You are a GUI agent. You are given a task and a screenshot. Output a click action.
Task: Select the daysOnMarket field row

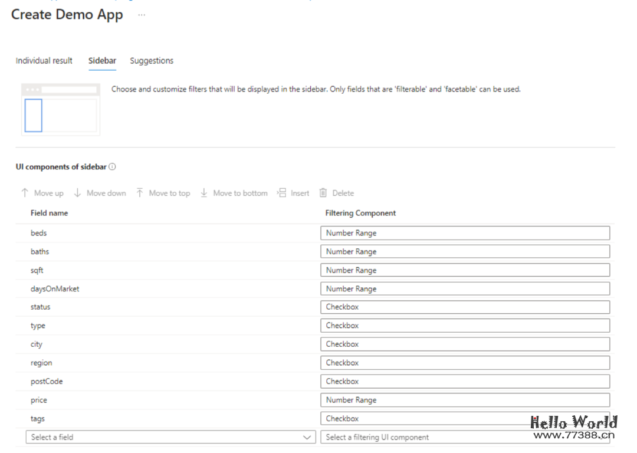(x=55, y=289)
